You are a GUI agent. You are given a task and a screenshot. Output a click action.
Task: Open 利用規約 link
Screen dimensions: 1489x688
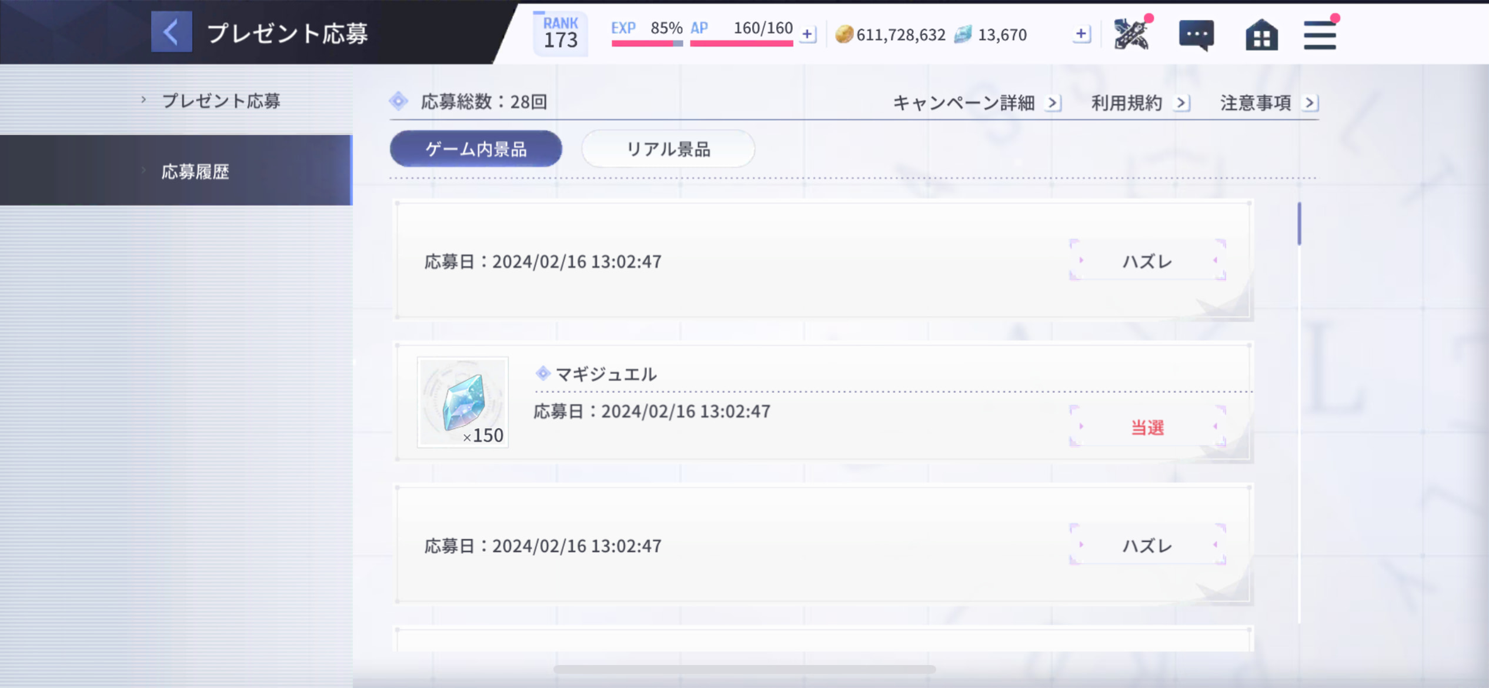[1140, 102]
